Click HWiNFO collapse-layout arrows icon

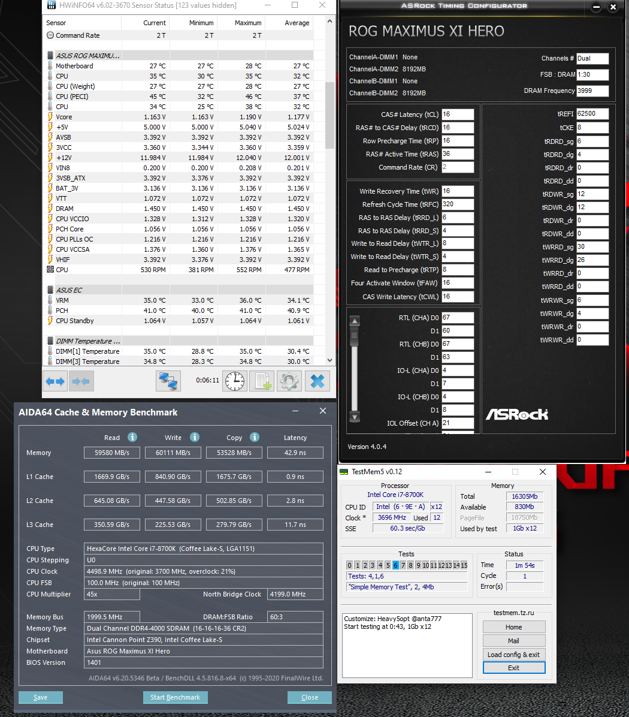(x=81, y=381)
